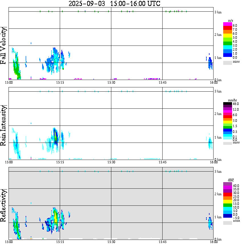Click the "15:30" time label under Fall Velocity
This screenshot has height=247, width=242.
(111, 83)
